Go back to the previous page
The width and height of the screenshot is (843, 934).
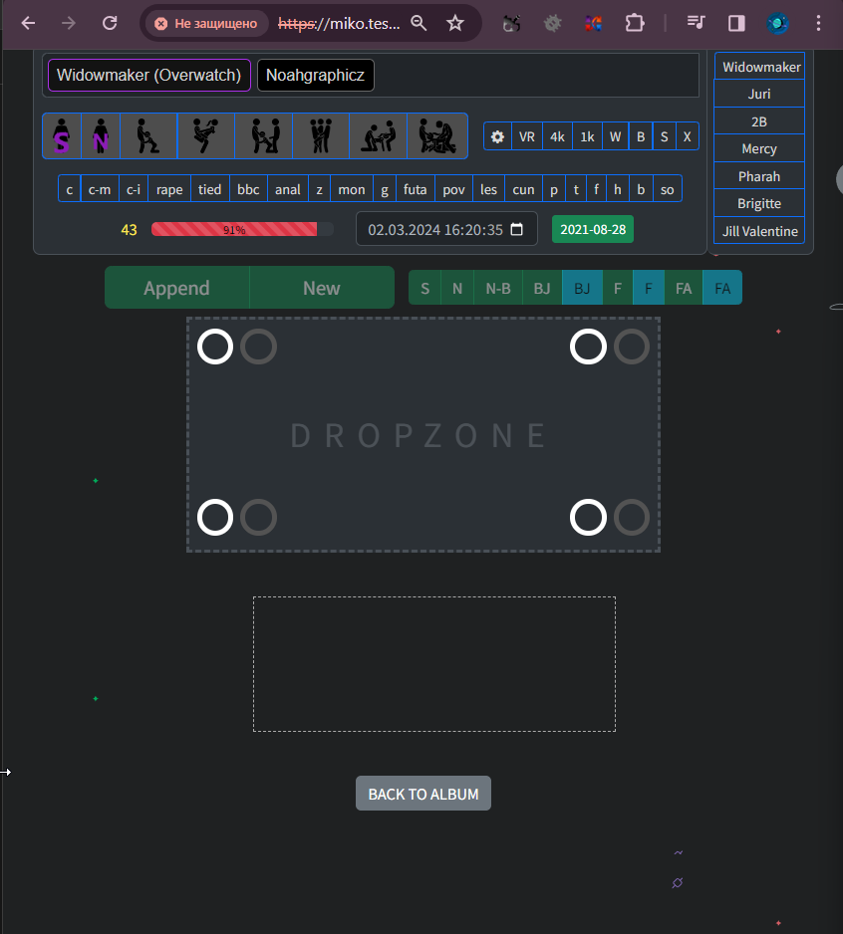coord(28,23)
